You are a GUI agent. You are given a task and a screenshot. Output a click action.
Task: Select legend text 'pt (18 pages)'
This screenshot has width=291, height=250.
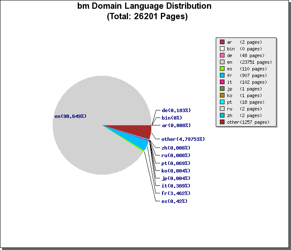tap(246, 102)
